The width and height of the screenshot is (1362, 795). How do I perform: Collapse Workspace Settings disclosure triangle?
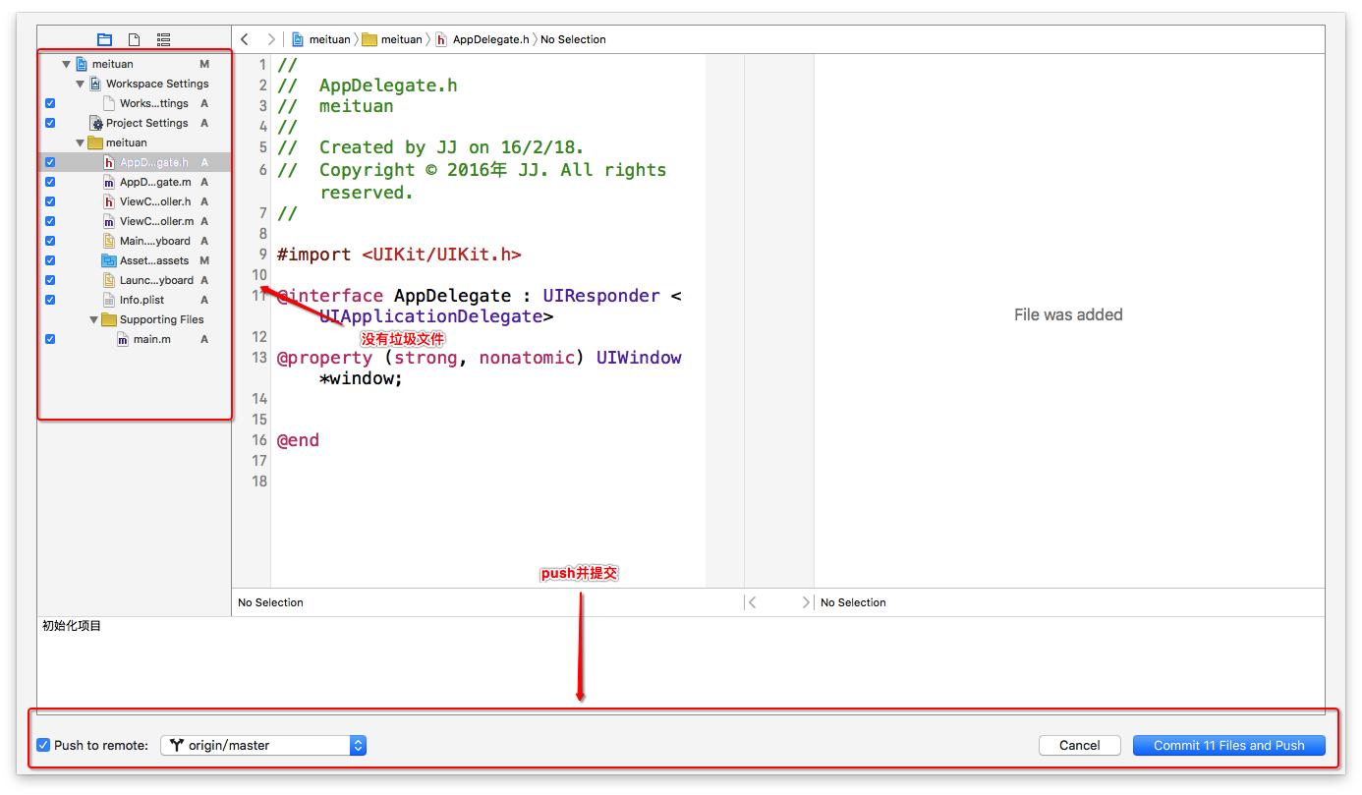pos(81,84)
